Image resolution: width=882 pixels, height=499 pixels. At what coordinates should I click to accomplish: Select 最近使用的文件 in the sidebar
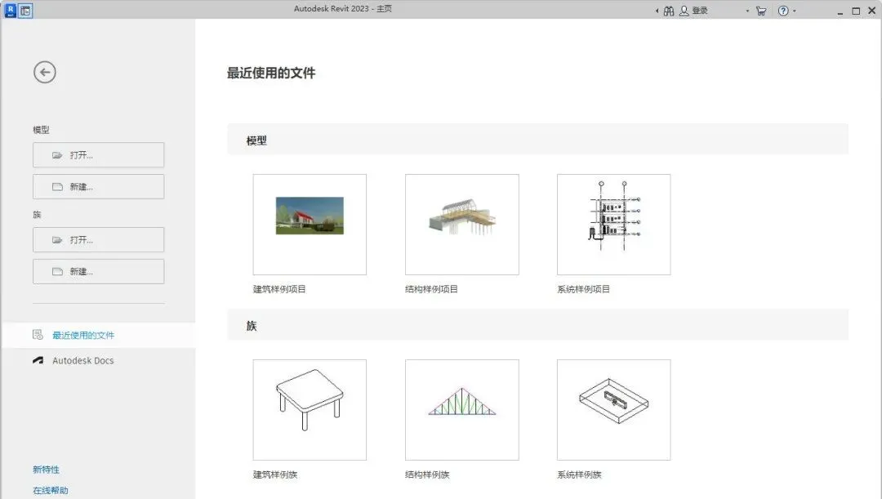(x=99, y=336)
